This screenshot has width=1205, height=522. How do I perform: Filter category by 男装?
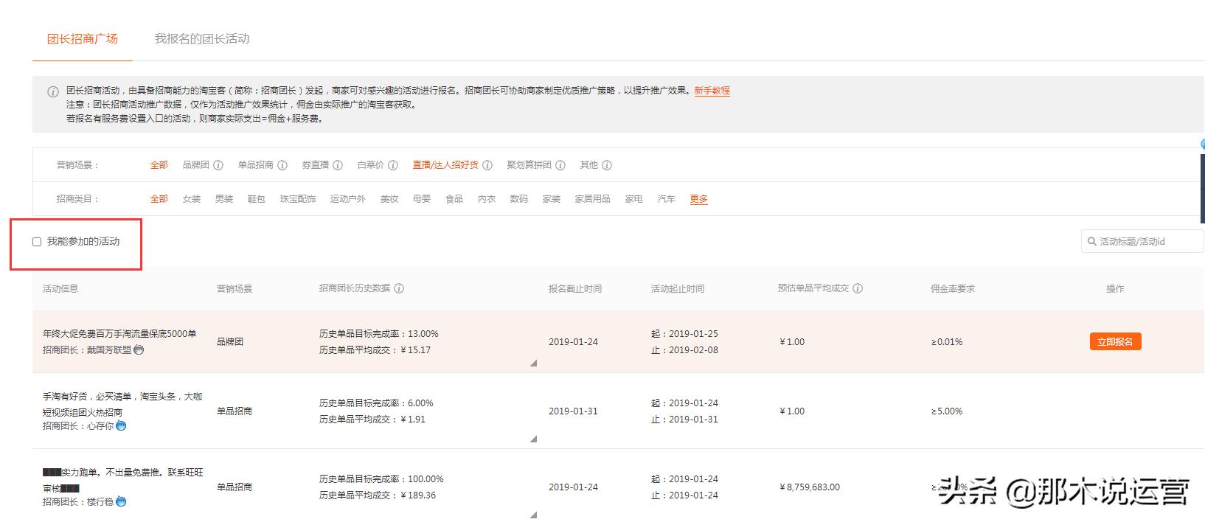tap(224, 199)
